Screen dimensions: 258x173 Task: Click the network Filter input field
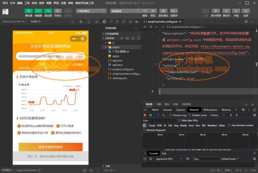coord(159,121)
